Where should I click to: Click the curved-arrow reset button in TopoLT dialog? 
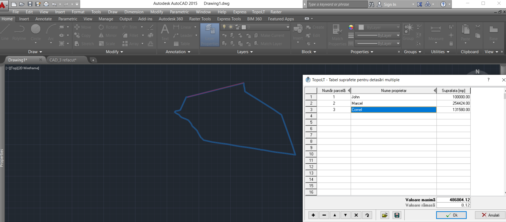coord(367,215)
